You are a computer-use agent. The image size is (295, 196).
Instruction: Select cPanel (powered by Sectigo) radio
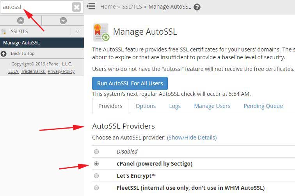tap(96, 164)
